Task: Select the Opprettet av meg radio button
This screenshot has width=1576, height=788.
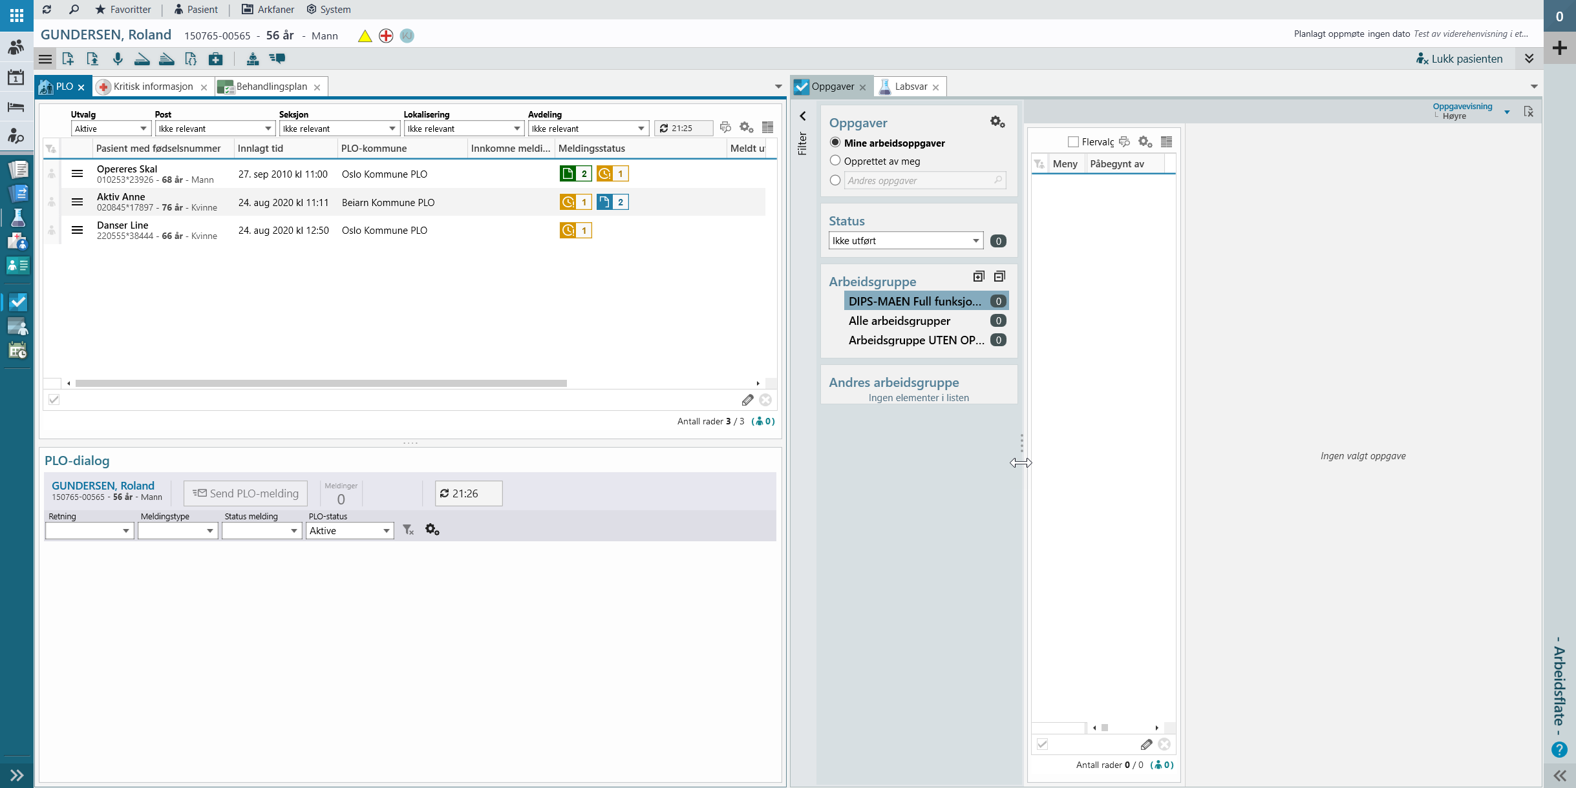Action: [835, 161]
